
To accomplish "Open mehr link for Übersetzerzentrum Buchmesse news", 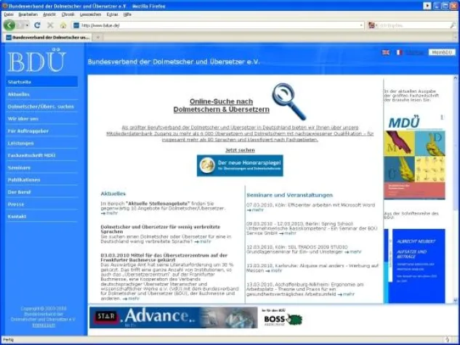I will coord(131,299).
